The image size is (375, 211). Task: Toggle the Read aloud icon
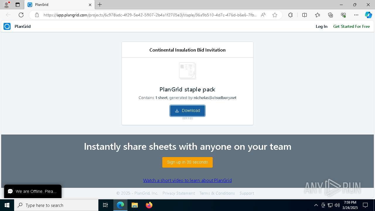tap(263, 15)
